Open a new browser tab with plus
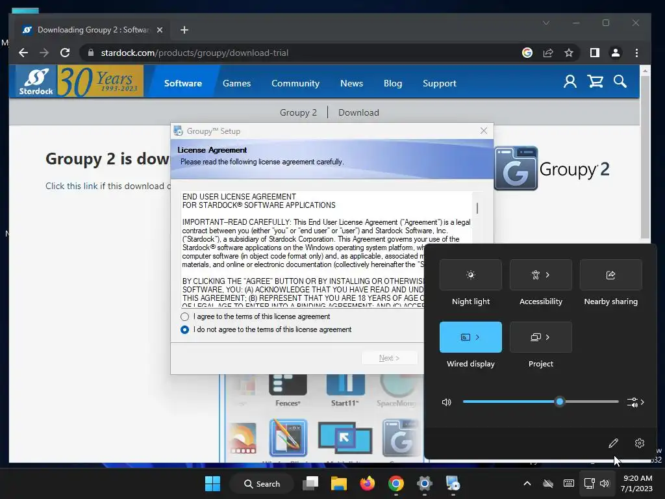The width and height of the screenshot is (665, 499). [x=184, y=30]
